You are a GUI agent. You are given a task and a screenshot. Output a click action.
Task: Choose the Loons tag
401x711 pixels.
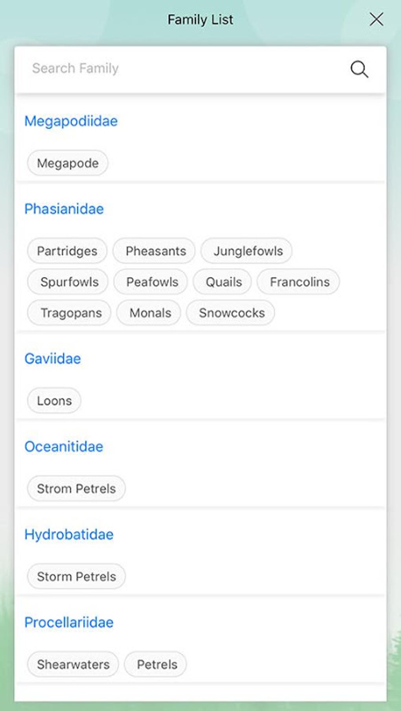[54, 401]
